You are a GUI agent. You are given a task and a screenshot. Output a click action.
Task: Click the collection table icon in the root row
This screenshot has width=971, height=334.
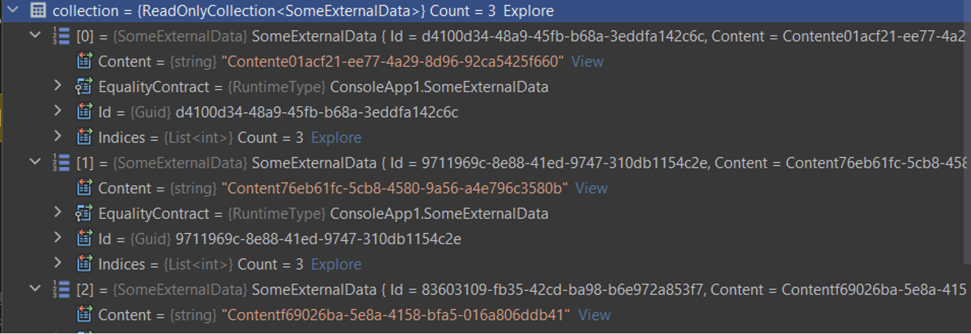pos(38,11)
